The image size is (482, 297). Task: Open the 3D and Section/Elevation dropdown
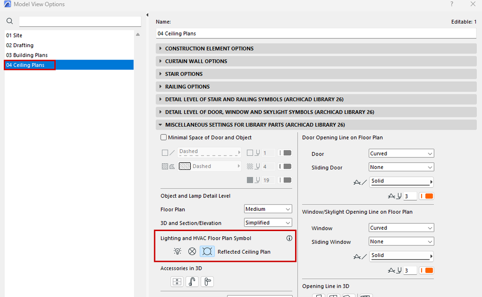coord(268,223)
